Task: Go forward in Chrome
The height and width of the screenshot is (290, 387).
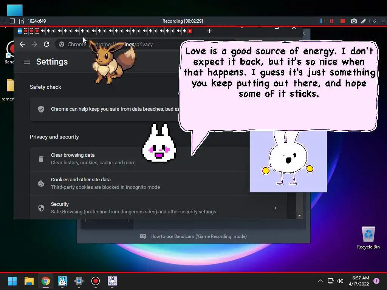Action: (34, 44)
